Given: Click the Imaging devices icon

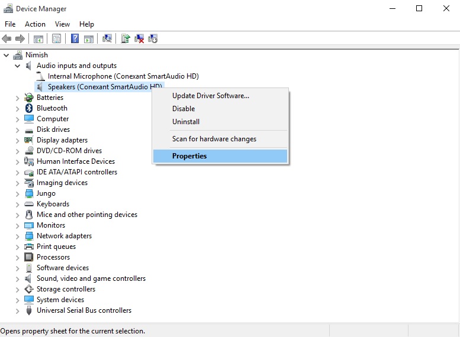Looking at the screenshot, I should [x=29, y=183].
